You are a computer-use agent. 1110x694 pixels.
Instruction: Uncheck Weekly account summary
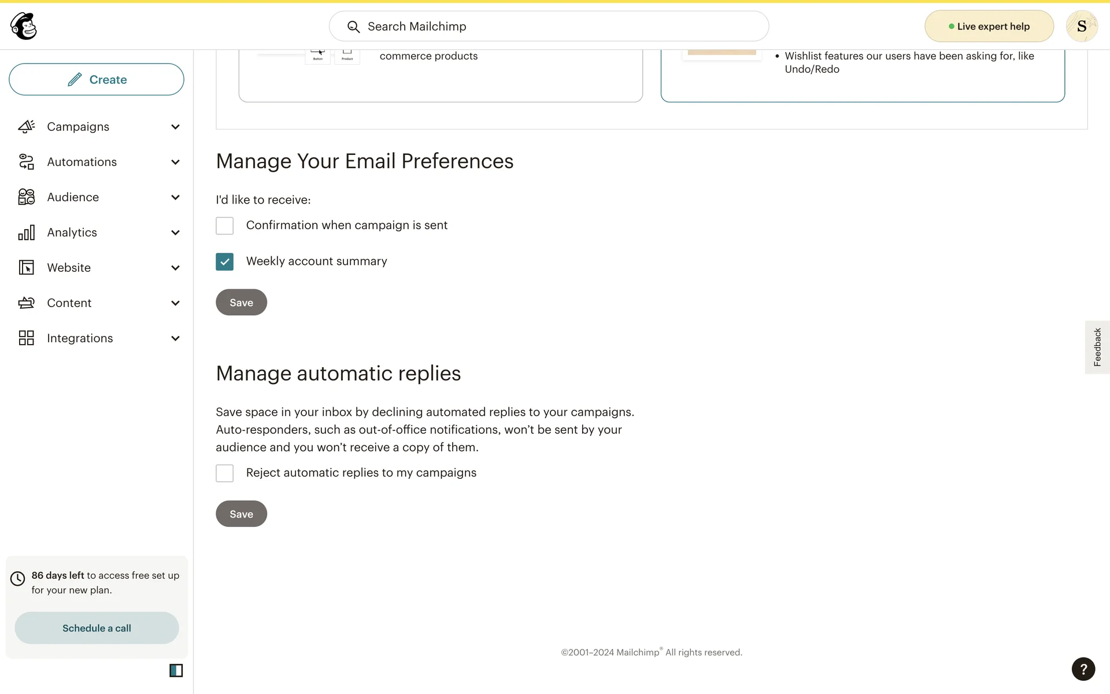click(x=224, y=261)
